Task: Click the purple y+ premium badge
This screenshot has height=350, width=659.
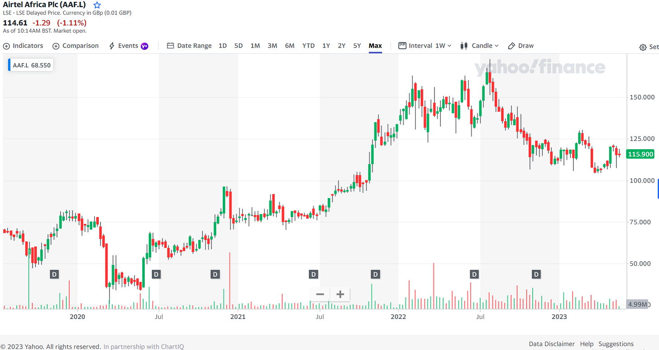Action: click(144, 46)
